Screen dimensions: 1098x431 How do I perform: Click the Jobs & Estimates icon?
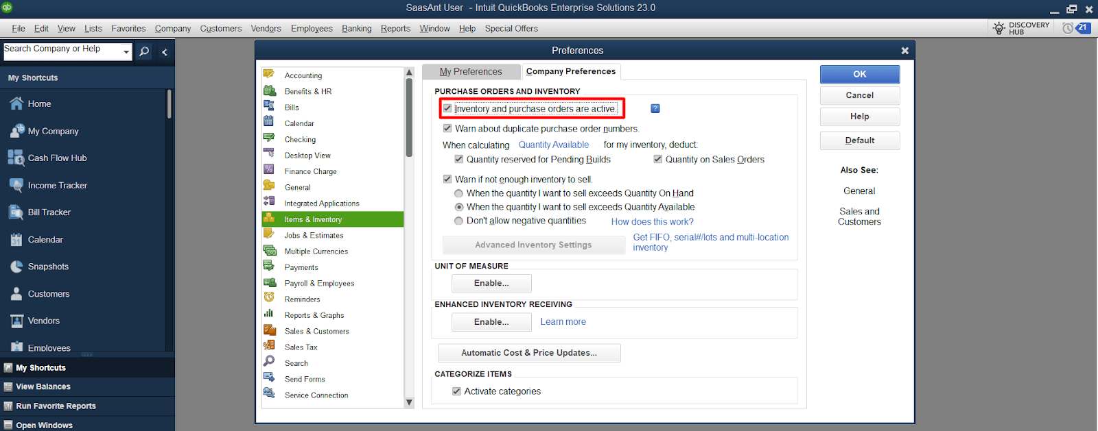[269, 234]
